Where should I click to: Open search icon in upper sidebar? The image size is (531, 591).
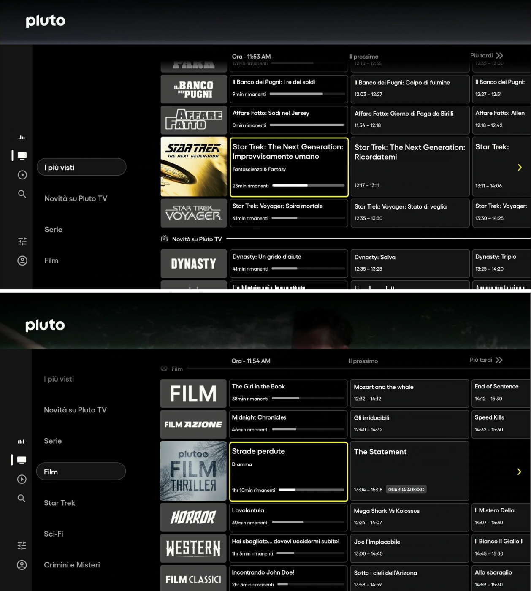tap(22, 194)
